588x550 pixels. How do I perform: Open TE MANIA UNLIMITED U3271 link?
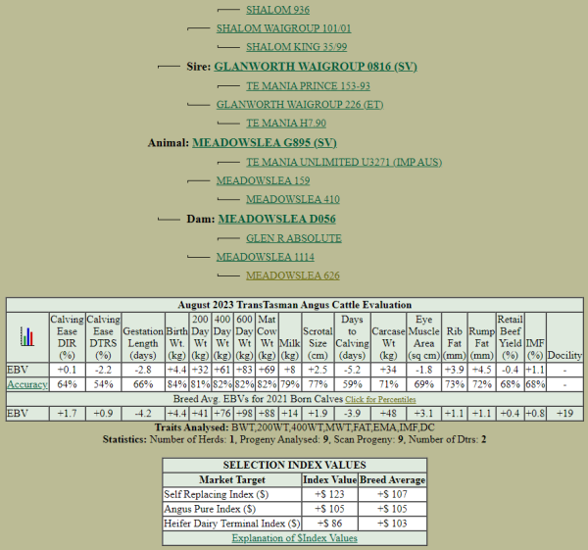pos(344,162)
